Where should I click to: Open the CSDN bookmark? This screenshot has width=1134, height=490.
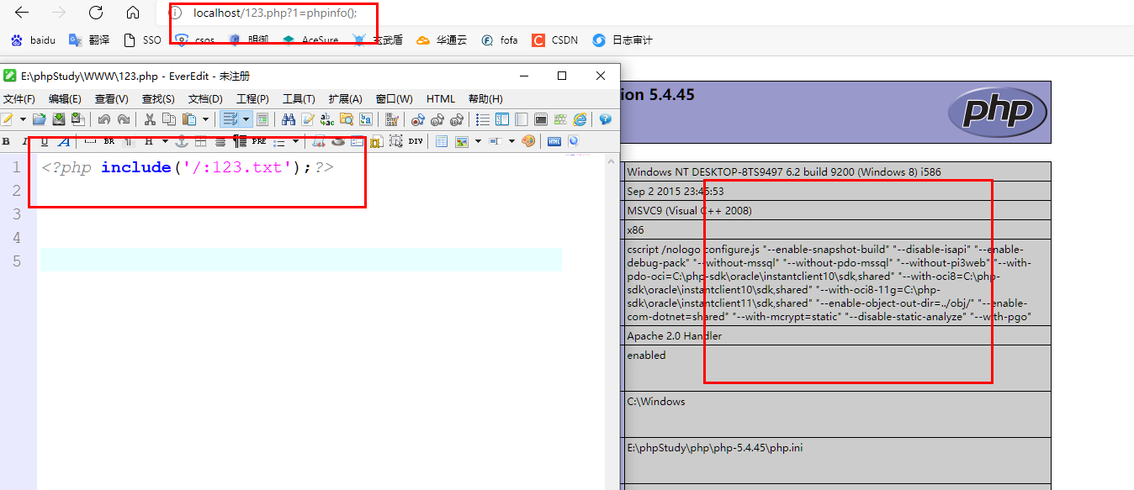click(554, 40)
